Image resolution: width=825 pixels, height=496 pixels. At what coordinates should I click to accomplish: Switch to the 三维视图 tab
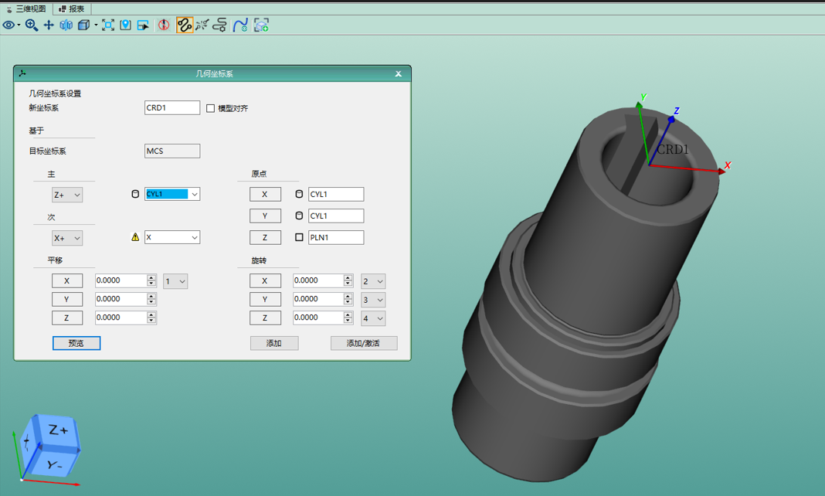click(26, 8)
